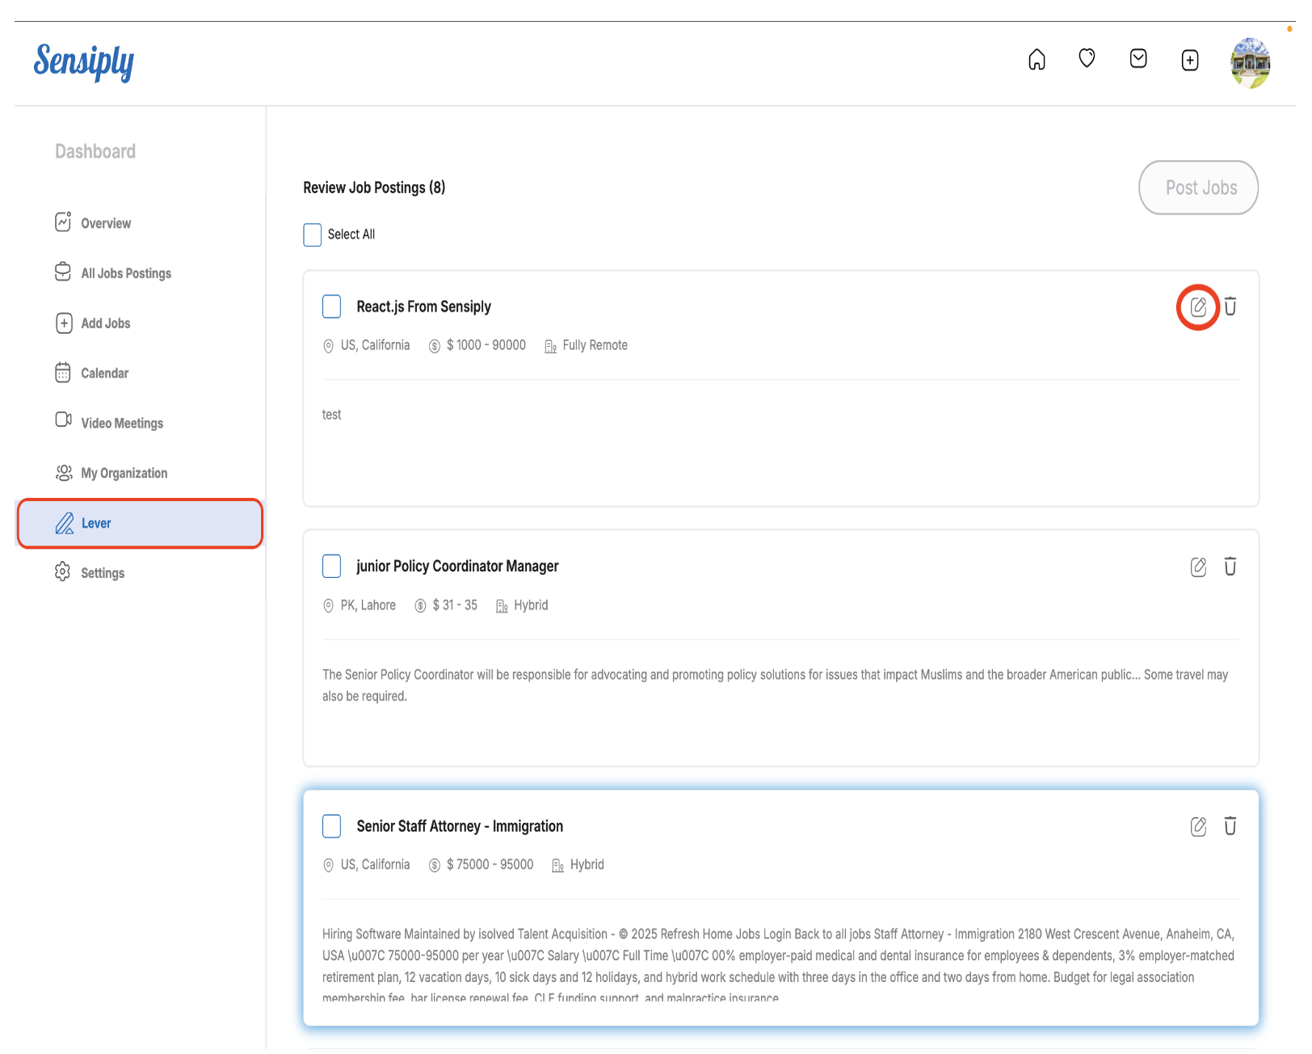
Task: Edit Senior Staff Attorney posting
Action: (1198, 827)
